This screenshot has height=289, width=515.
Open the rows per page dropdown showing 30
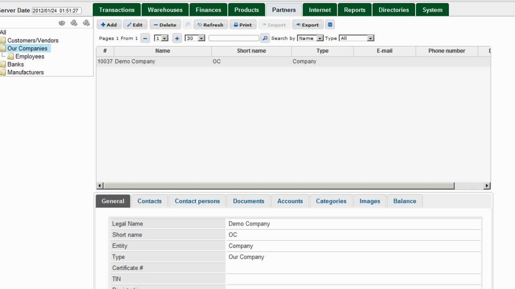tap(194, 38)
